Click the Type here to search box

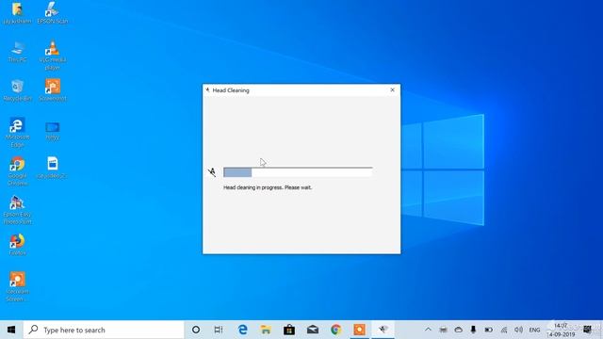pos(104,330)
